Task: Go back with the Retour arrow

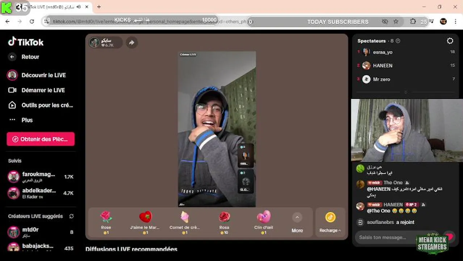Action: (x=12, y=57)
